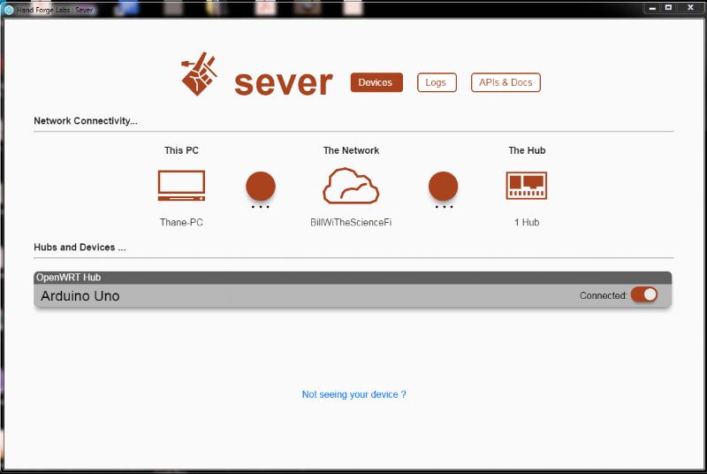Toggle the Arduino Uno Connected switch
Screen dimensions: 707x474
pos(644,294)
